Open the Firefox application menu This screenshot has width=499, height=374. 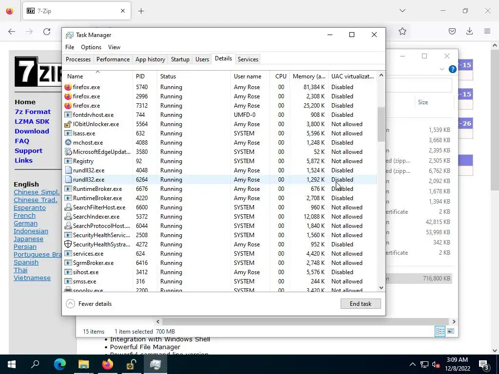tap(487, 31)
